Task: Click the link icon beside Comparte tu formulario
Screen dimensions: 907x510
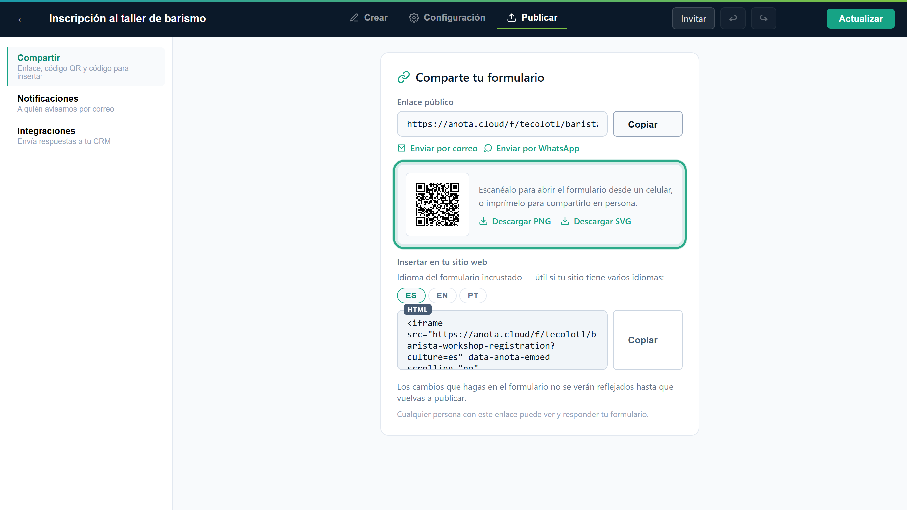Action: [403, 77]
